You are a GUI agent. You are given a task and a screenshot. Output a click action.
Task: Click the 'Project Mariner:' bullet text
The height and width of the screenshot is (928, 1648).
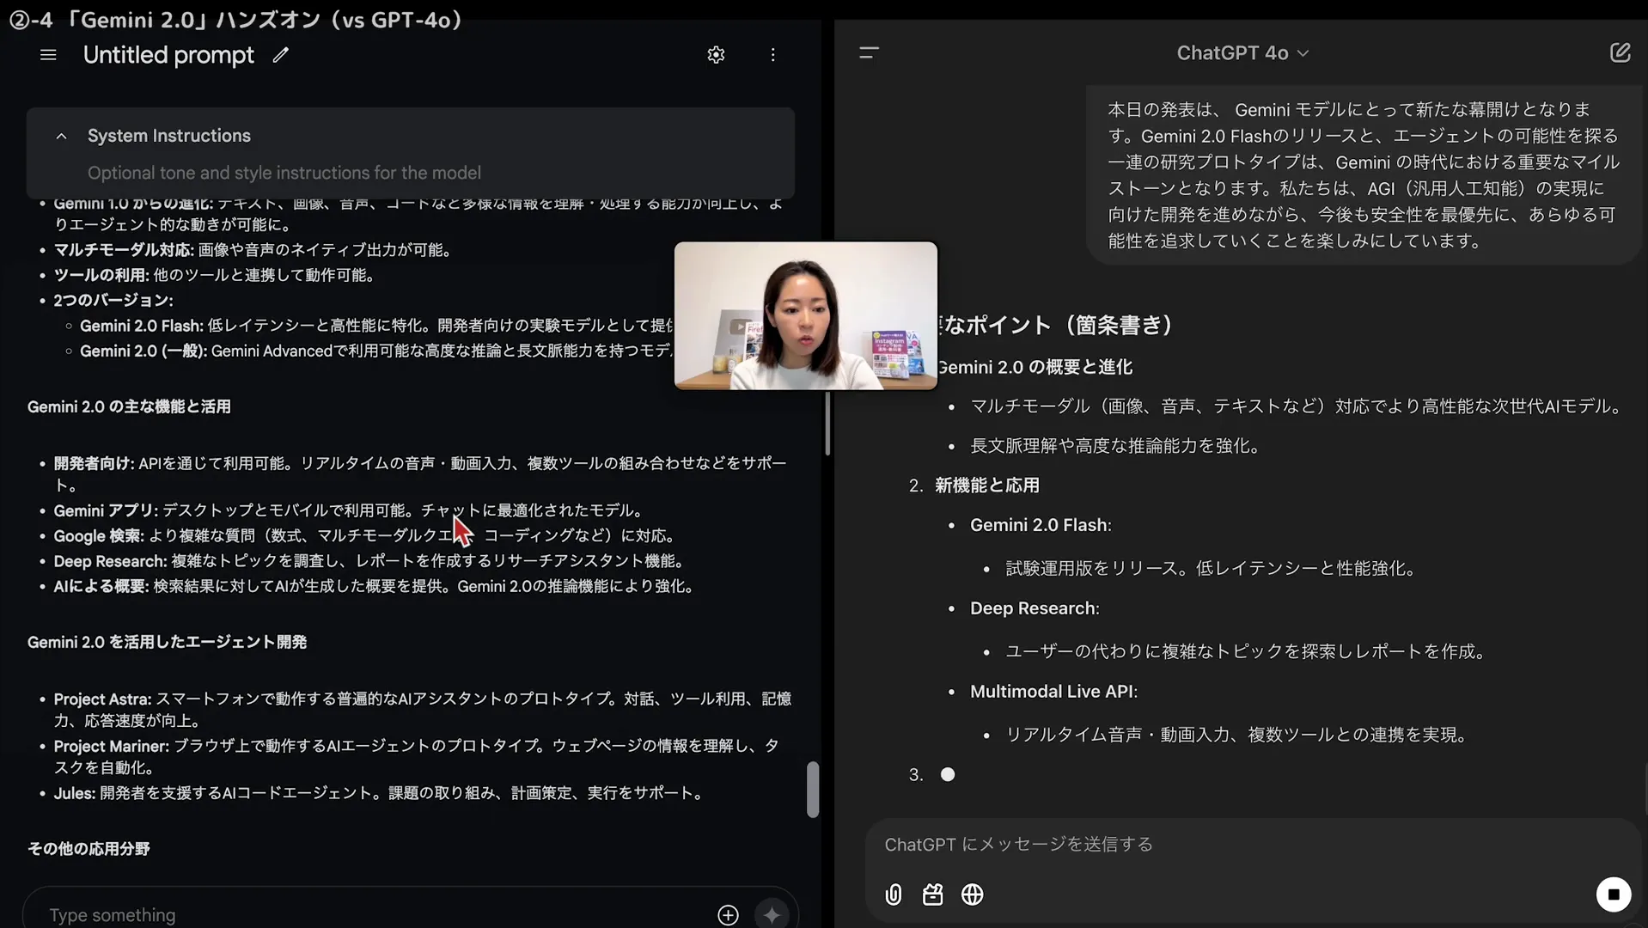112,746
